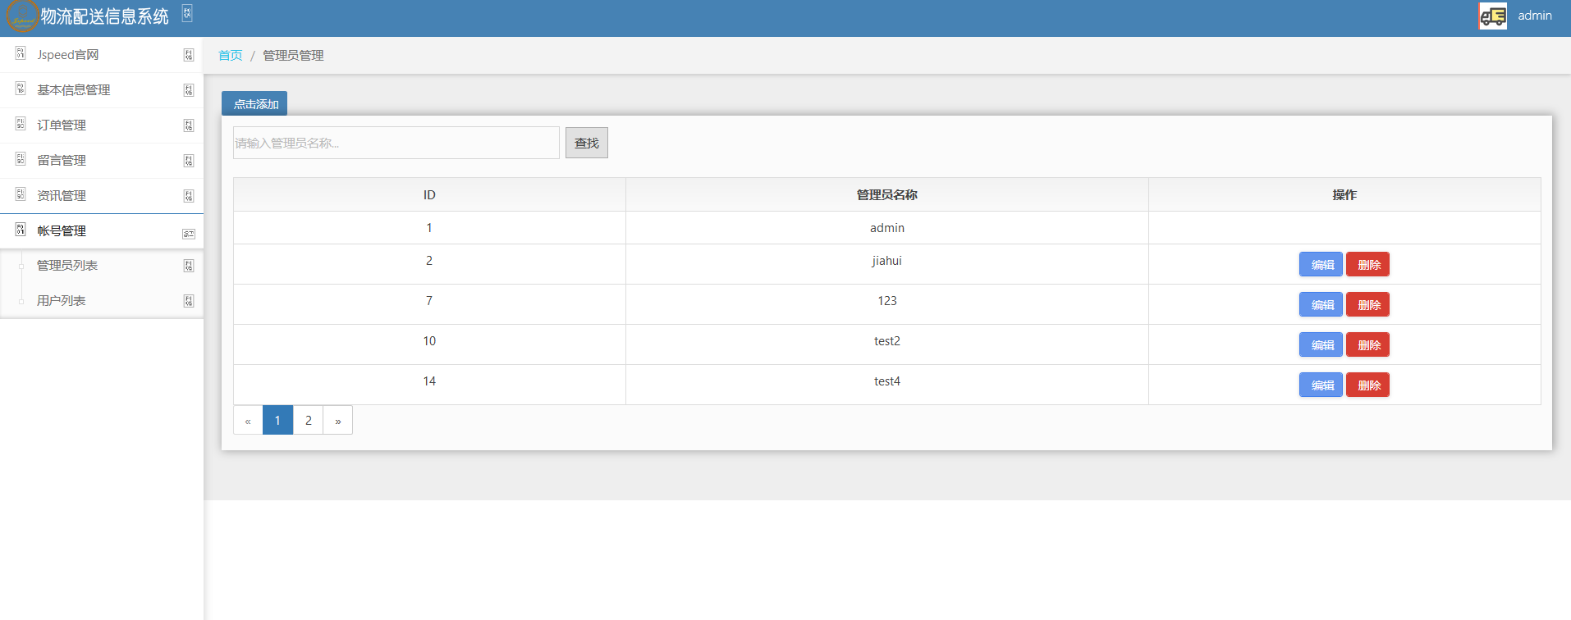The width and height of the screenshot is (1571, 620).
Task: Expand arrow at right of 资讯管理
Action: coord(189,196)
